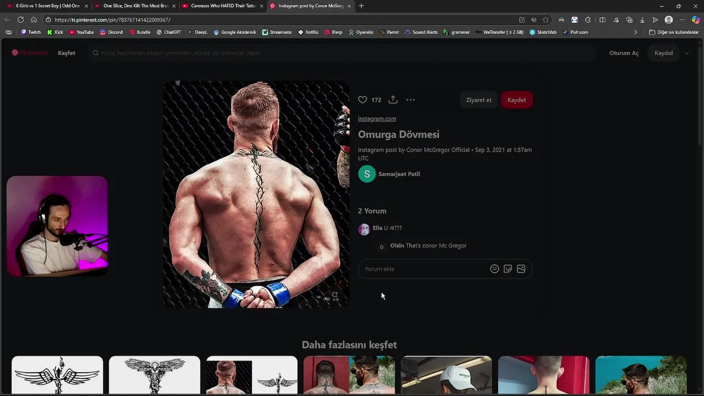Viewport: 704px width, 396px height.
Task: Open browser Settings and more menu
Action: [682, 20]
